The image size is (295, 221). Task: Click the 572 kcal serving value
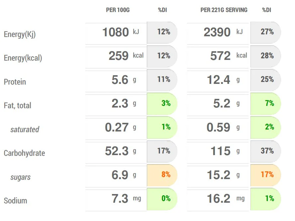pyautogui.click(x=220, y=56)
